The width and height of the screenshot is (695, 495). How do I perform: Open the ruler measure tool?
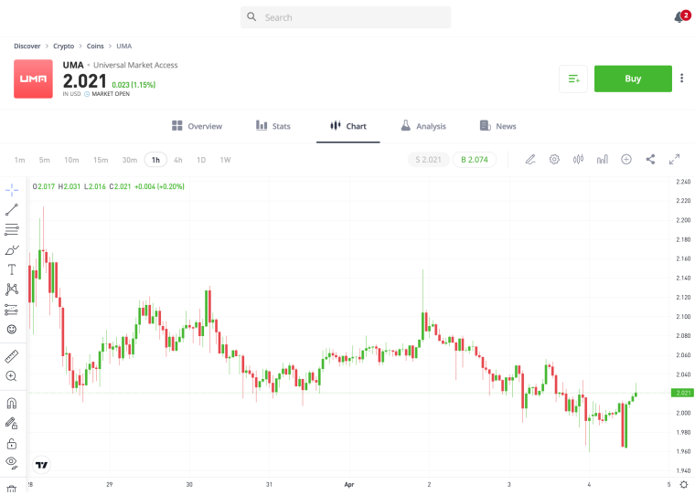(x=12, y=356)
